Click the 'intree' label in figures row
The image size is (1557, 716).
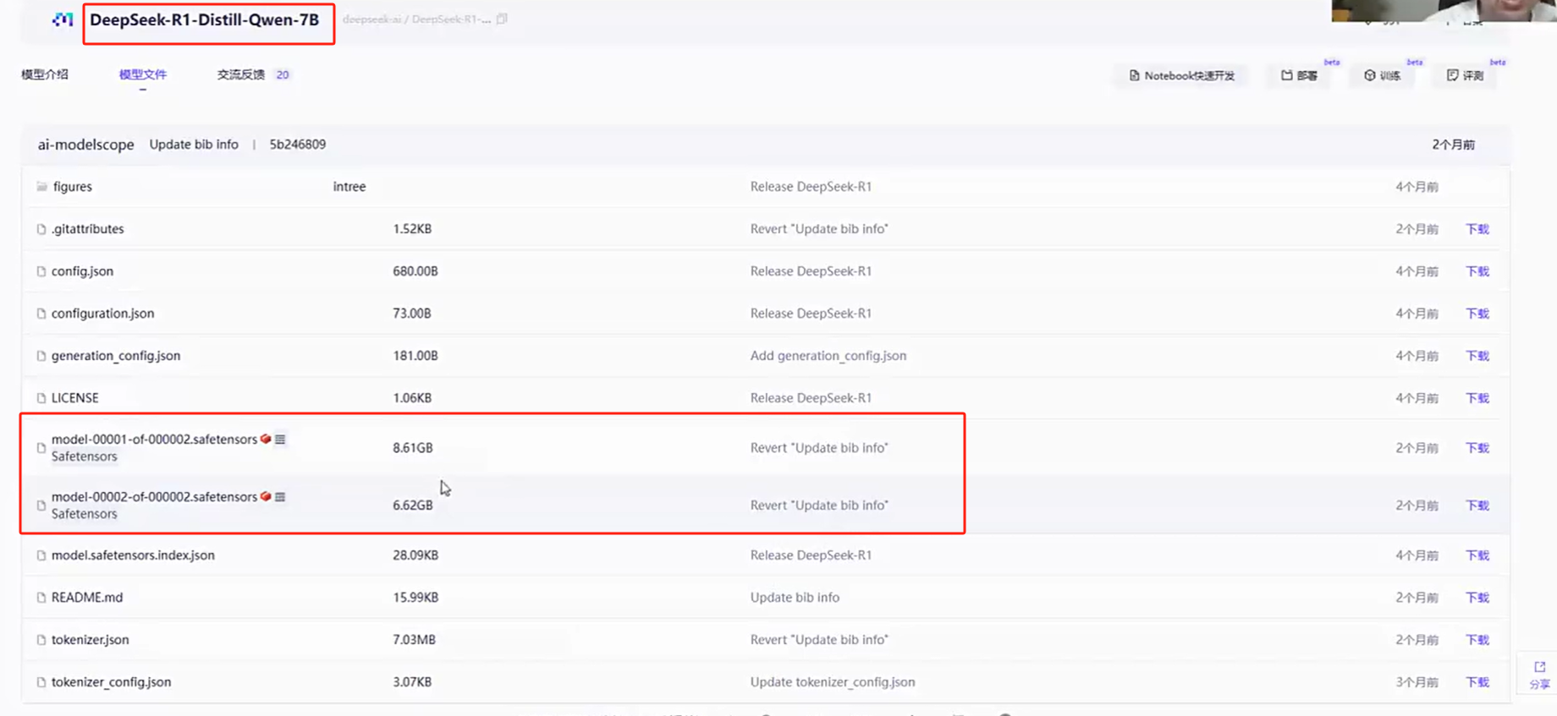pos(349,187)
